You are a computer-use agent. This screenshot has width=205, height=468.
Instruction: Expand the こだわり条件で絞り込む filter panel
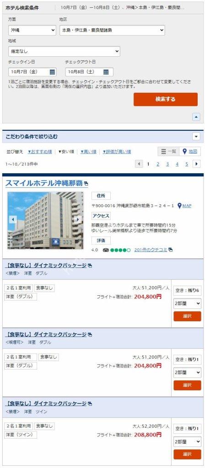coord(196,137)
